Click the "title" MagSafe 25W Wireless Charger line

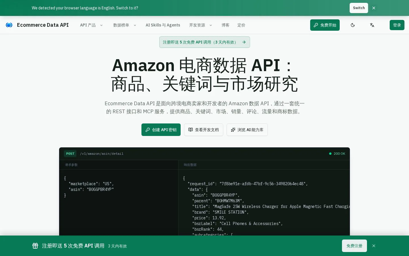(x=271, y=207)
